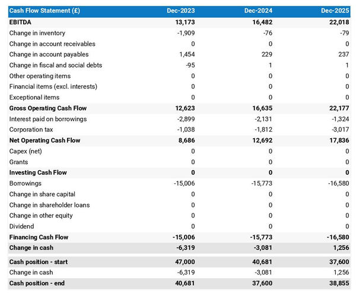Select the Dec-2024 column header
356x294 pixels.
[x=259, y=11]
